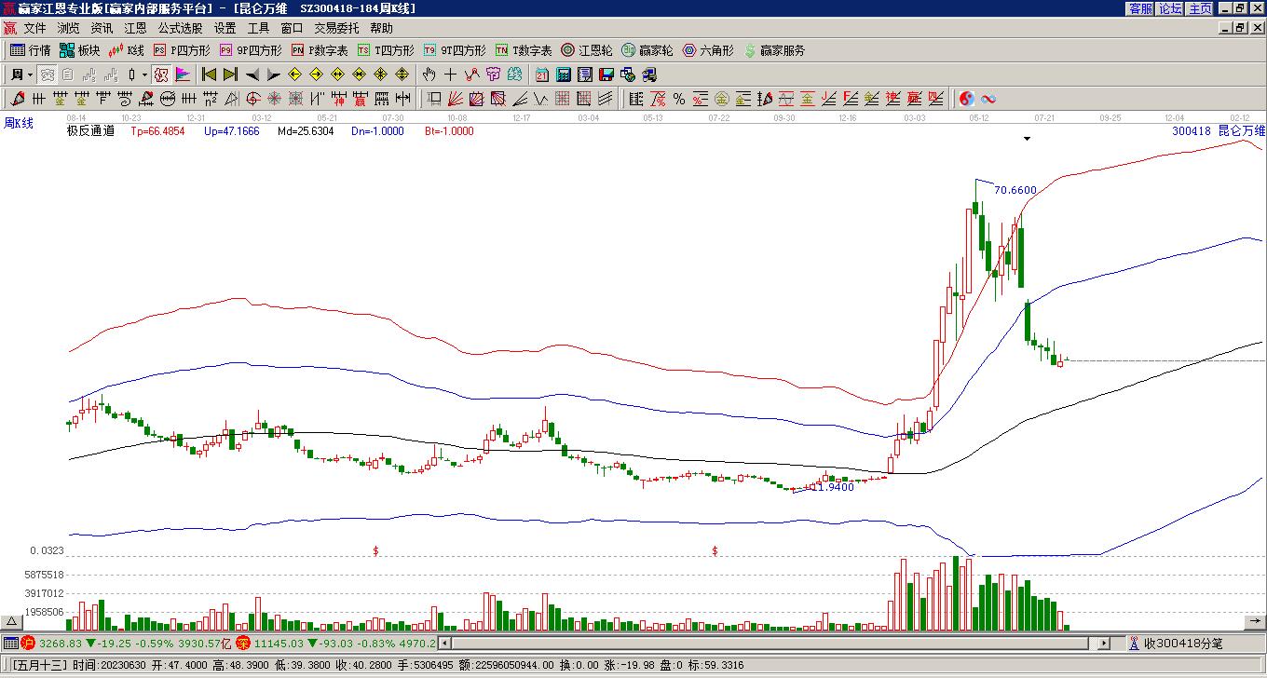Screen dimensions: 1267x678
Task: Open the 六角形 hexagon tool
Action: point(708,50)
